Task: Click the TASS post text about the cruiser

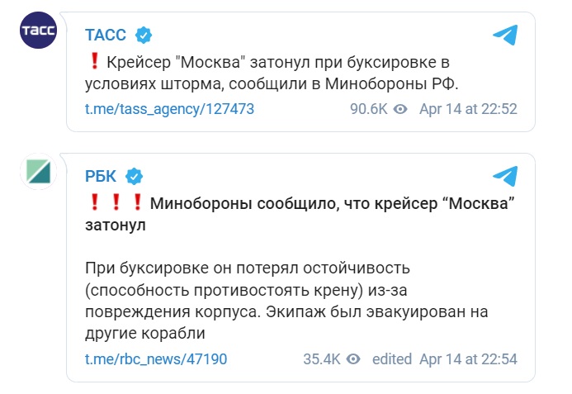Action: click(272, 73)
